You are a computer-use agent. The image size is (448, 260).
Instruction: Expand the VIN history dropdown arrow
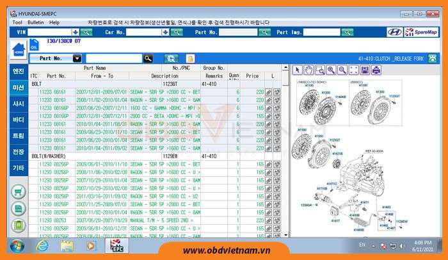pyautogui.click(x=76, y=32)
